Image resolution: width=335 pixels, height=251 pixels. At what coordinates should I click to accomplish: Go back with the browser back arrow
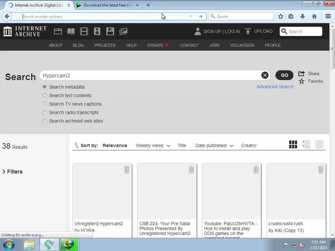click(7, 16)
